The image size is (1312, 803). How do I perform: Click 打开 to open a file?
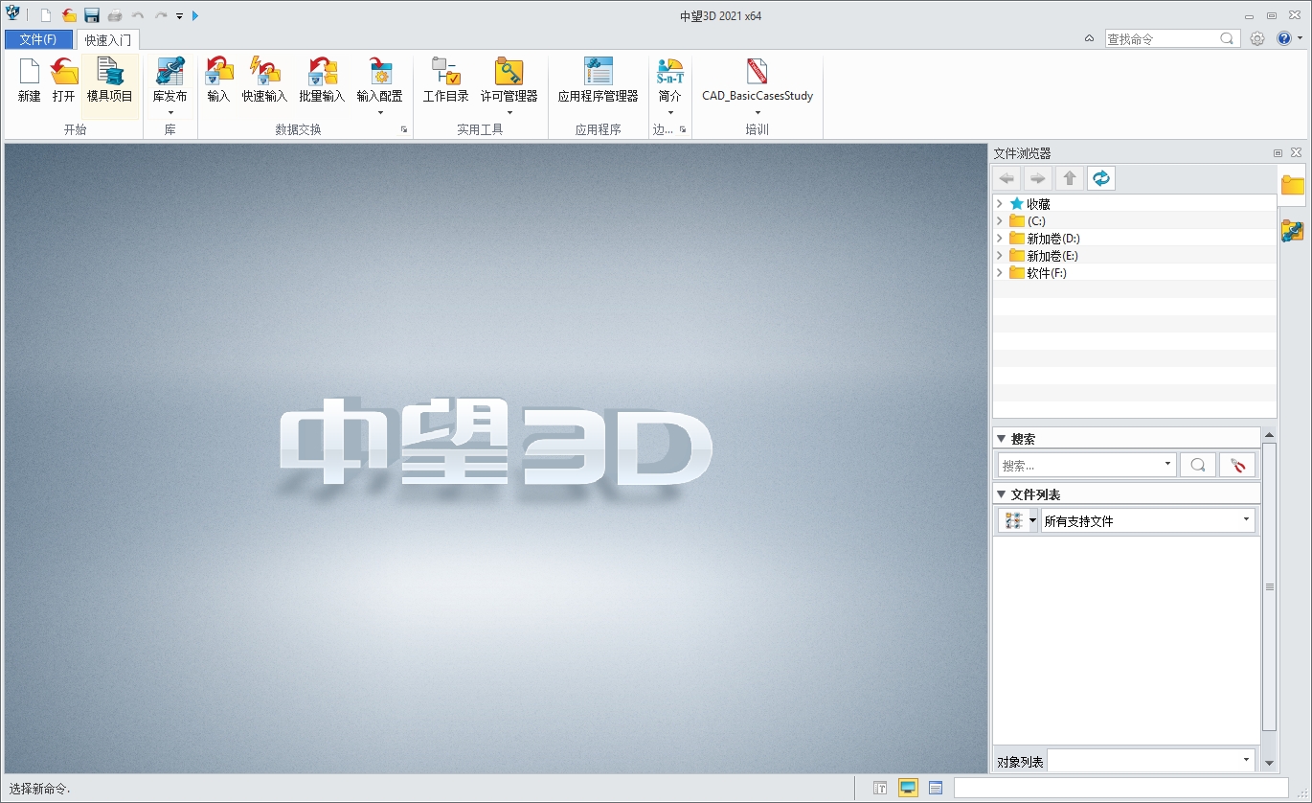tap(63, 85)
